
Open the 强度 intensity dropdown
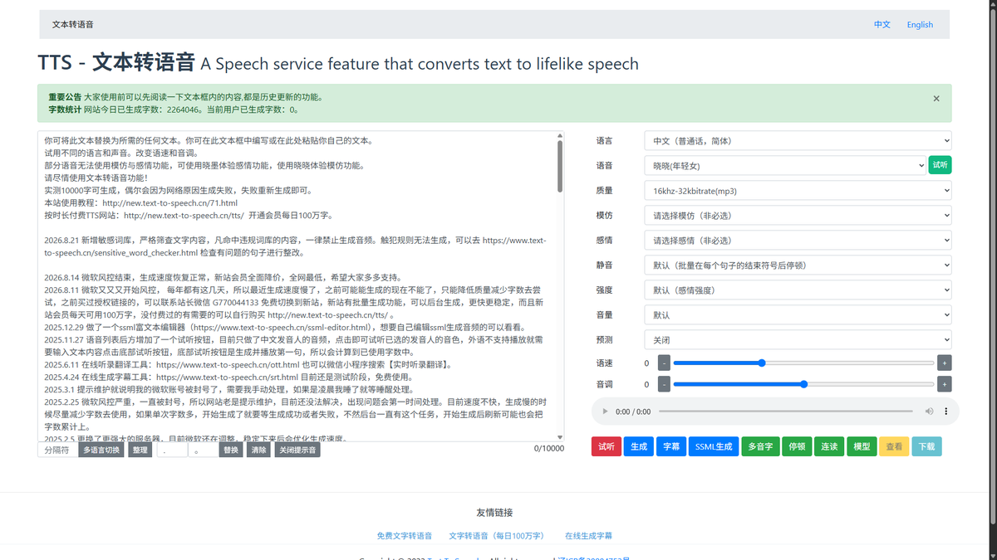click(x=798, y=290)
